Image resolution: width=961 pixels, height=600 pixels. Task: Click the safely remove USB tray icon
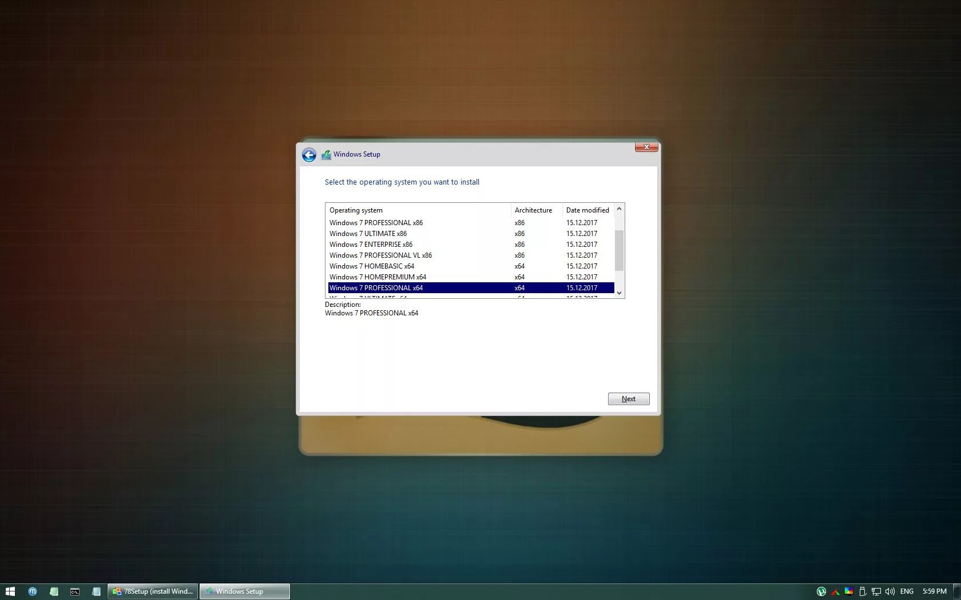[863, 591]
